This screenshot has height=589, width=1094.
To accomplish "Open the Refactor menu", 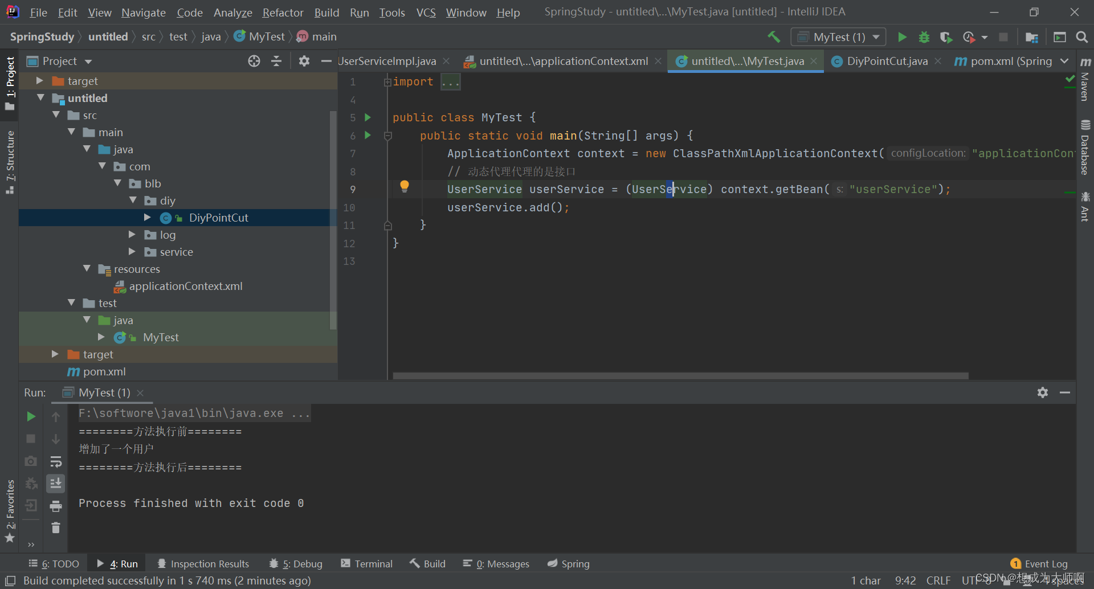I will [x=283, y=13].
